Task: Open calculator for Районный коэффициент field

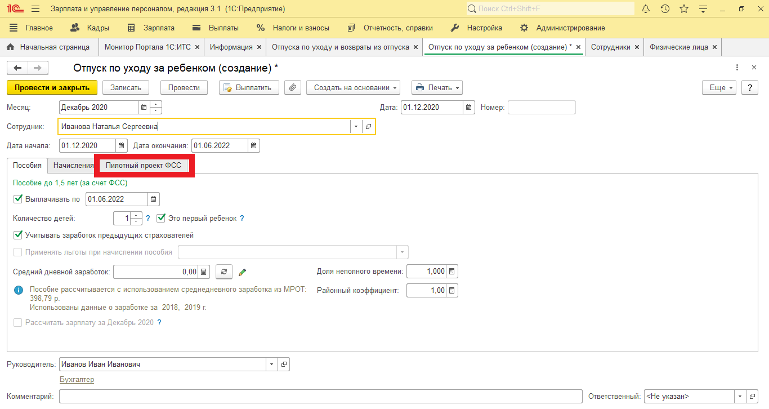Action: 452,291
